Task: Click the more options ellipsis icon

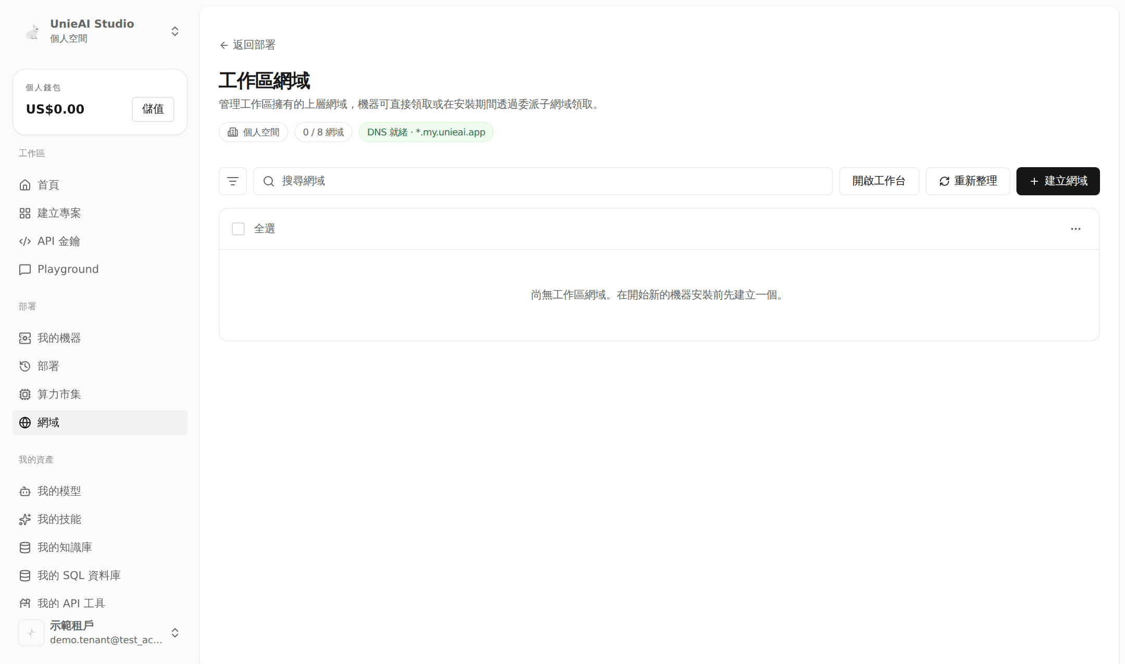Action: coord(1076,229)
